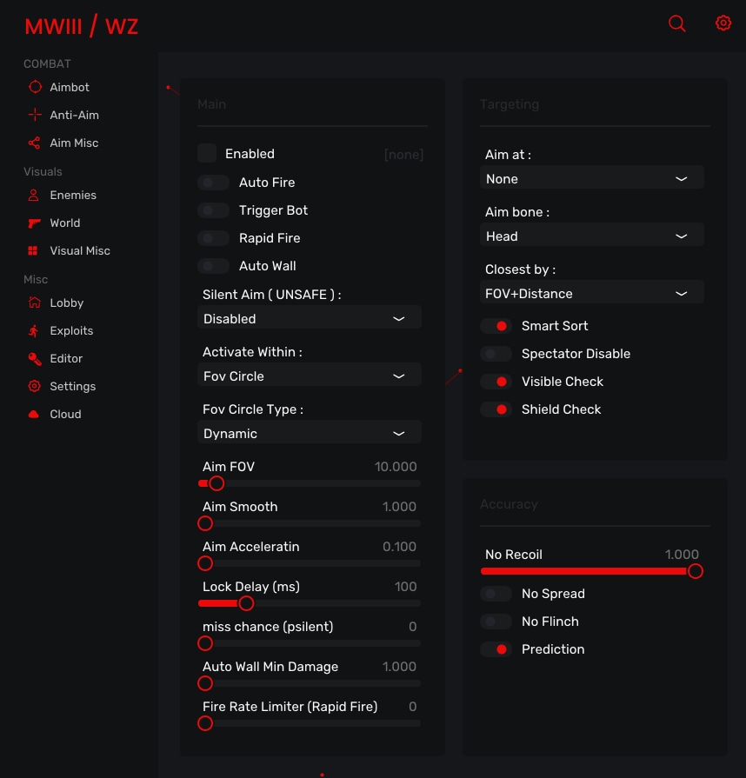
Task: Click the [none] keybind label
Action: (x=403, y=155)
